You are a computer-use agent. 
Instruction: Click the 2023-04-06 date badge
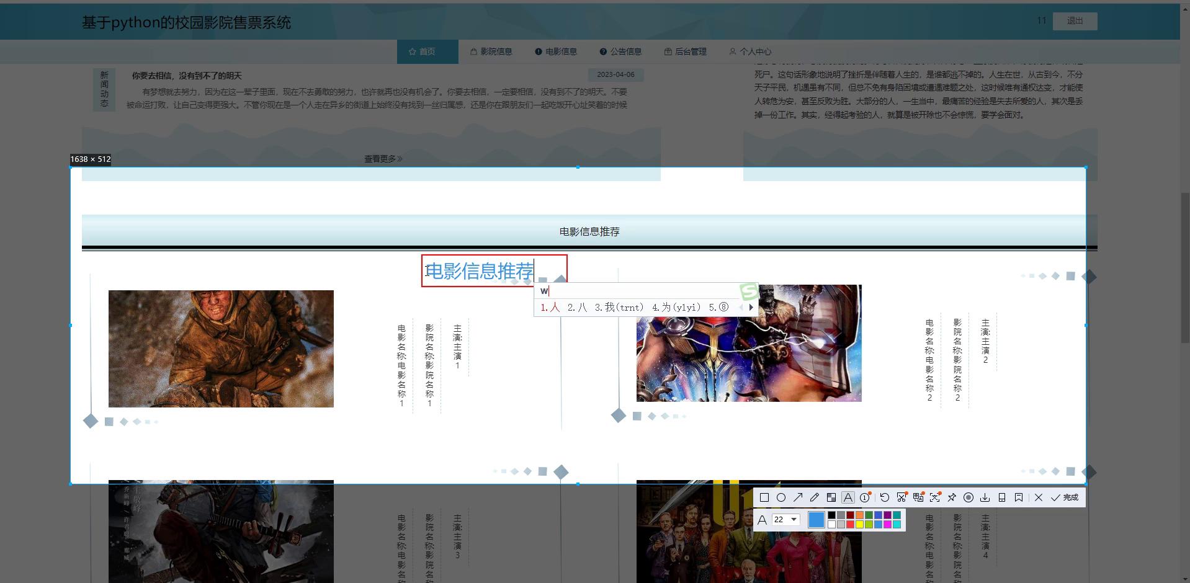(615, 74)
